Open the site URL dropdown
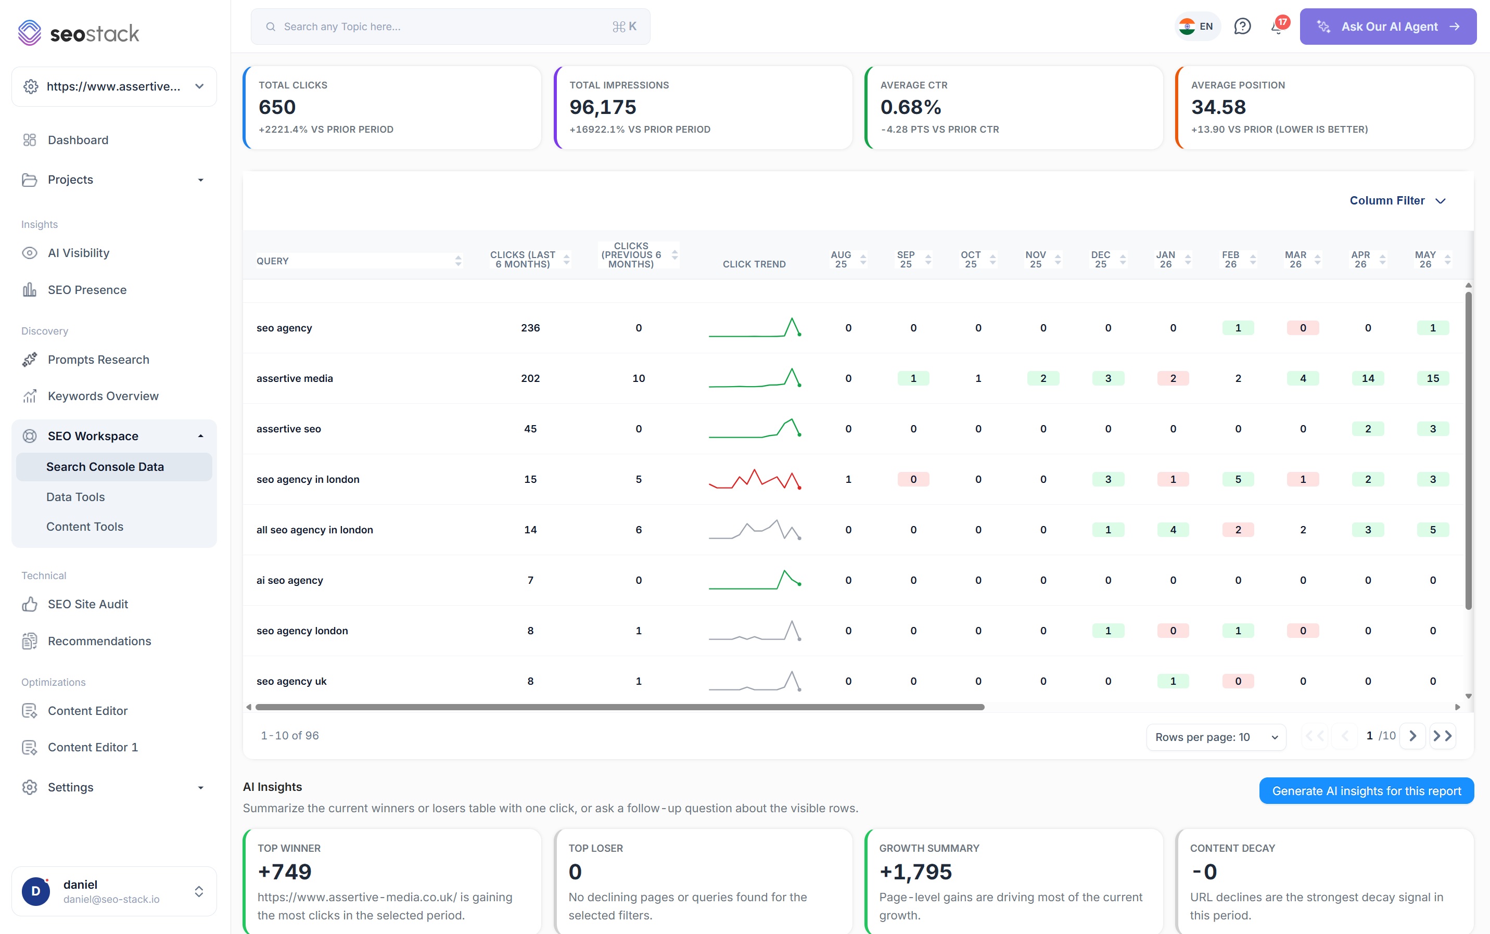This screenshot has height=934, width=1490. click(x=114, y=86)
